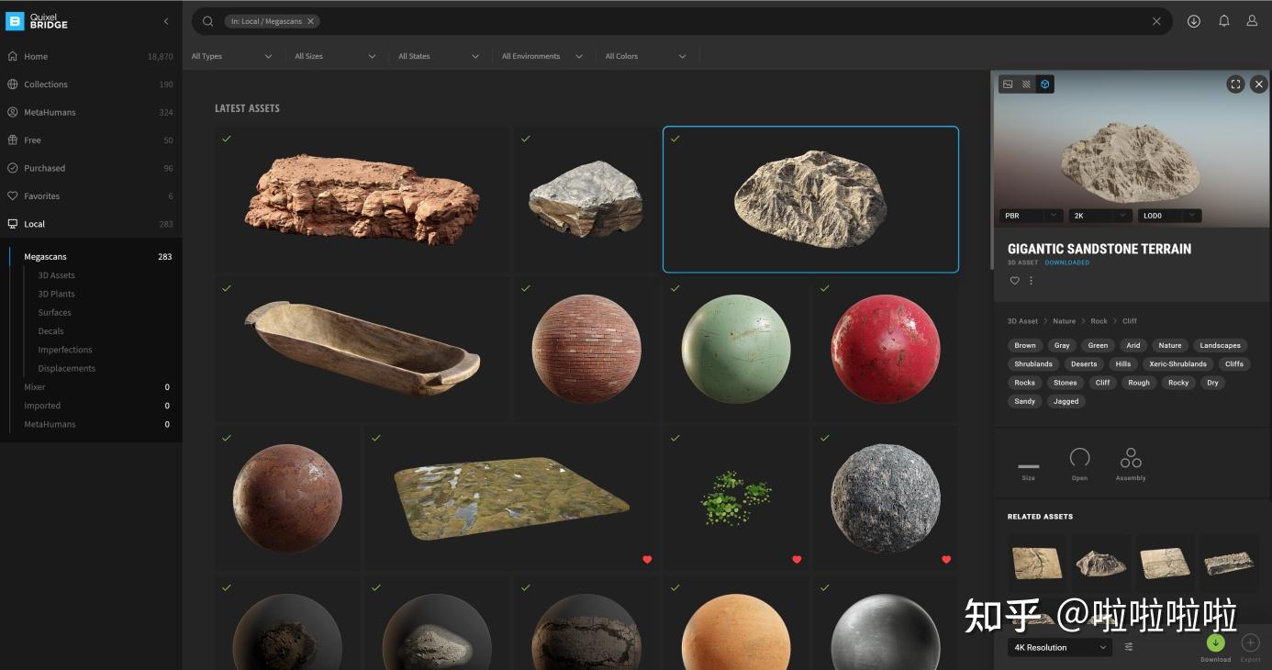The height and width of the screenshot is (670, 1272).
Task: Switch preview to image view icon
Action: [1008, 84]
